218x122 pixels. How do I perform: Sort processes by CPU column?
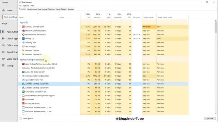point(85,16)
